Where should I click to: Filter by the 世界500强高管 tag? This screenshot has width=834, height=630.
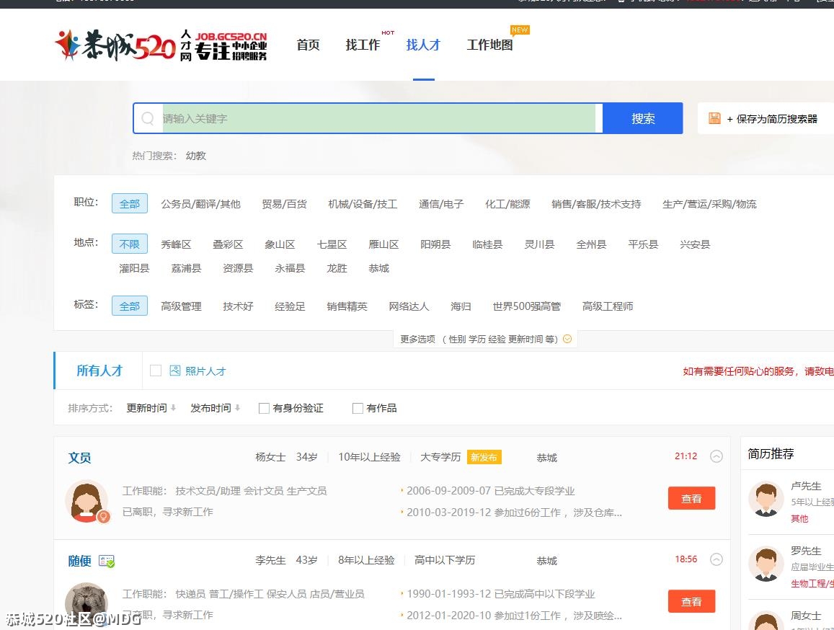527,306
